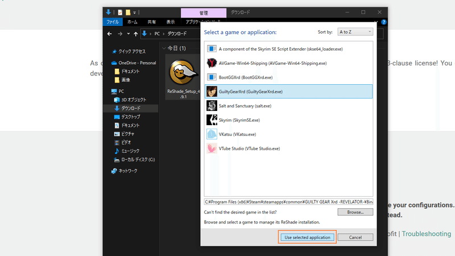Viewport: 455px width, 256px height.
Task: Click the game path input field
Action: 288,202
